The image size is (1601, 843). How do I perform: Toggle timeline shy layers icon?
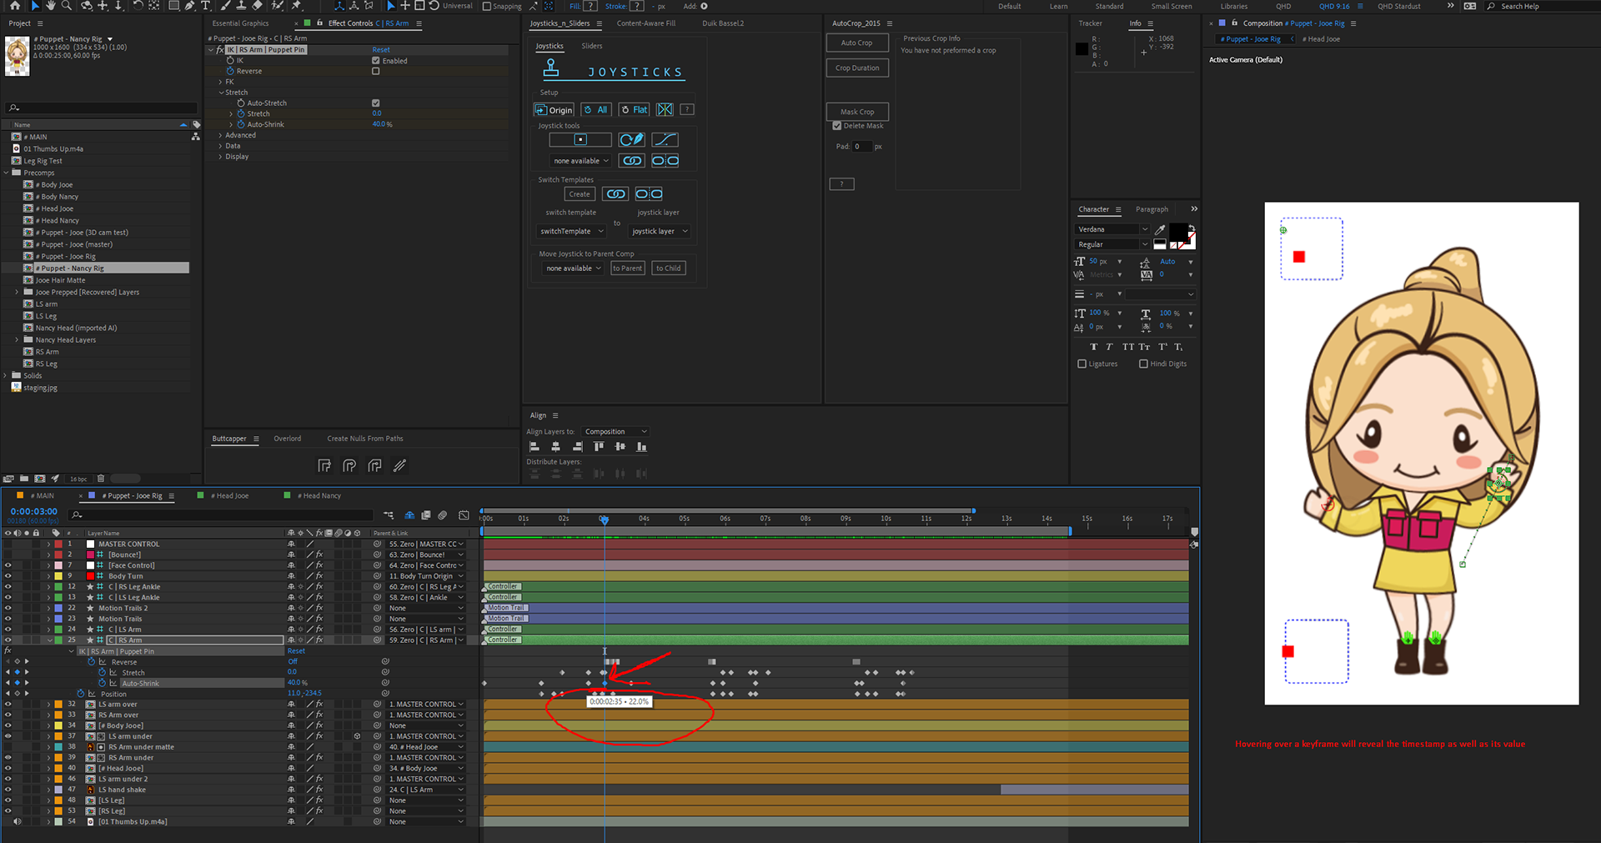point(409,515)
